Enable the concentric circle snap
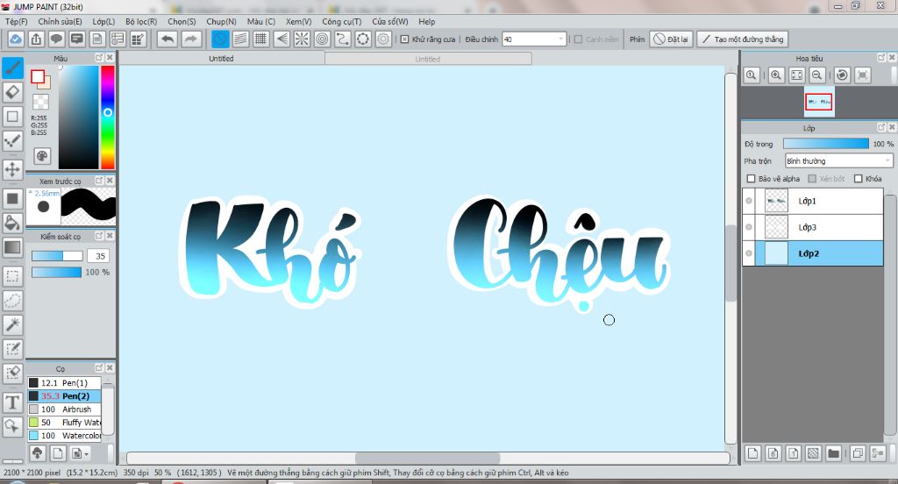The height and width of the screenshot is (484, 898). (x=323, y=39)
